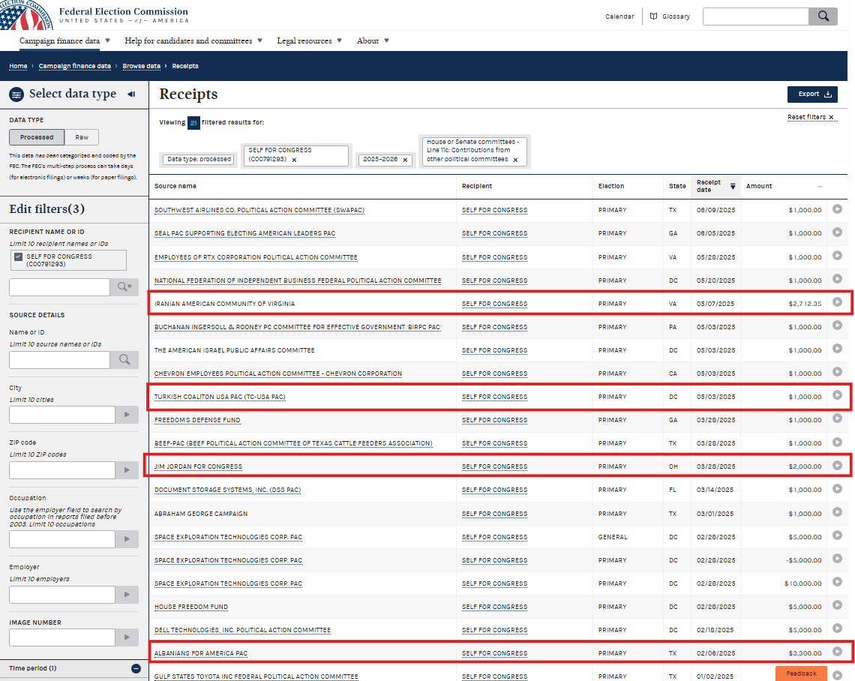Open the Federal Election Commission logo
Image resolution: width=855 pixels, height=681 pixels.
pos(95,15)
